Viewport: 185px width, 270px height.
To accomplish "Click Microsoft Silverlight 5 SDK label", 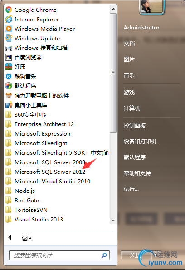I will click(62, 153).
